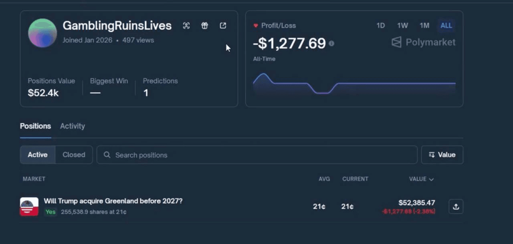513x244 pixels.
Task: Click the Polymarket logo in the Profit/Loss card
Action: click(424, 42)
